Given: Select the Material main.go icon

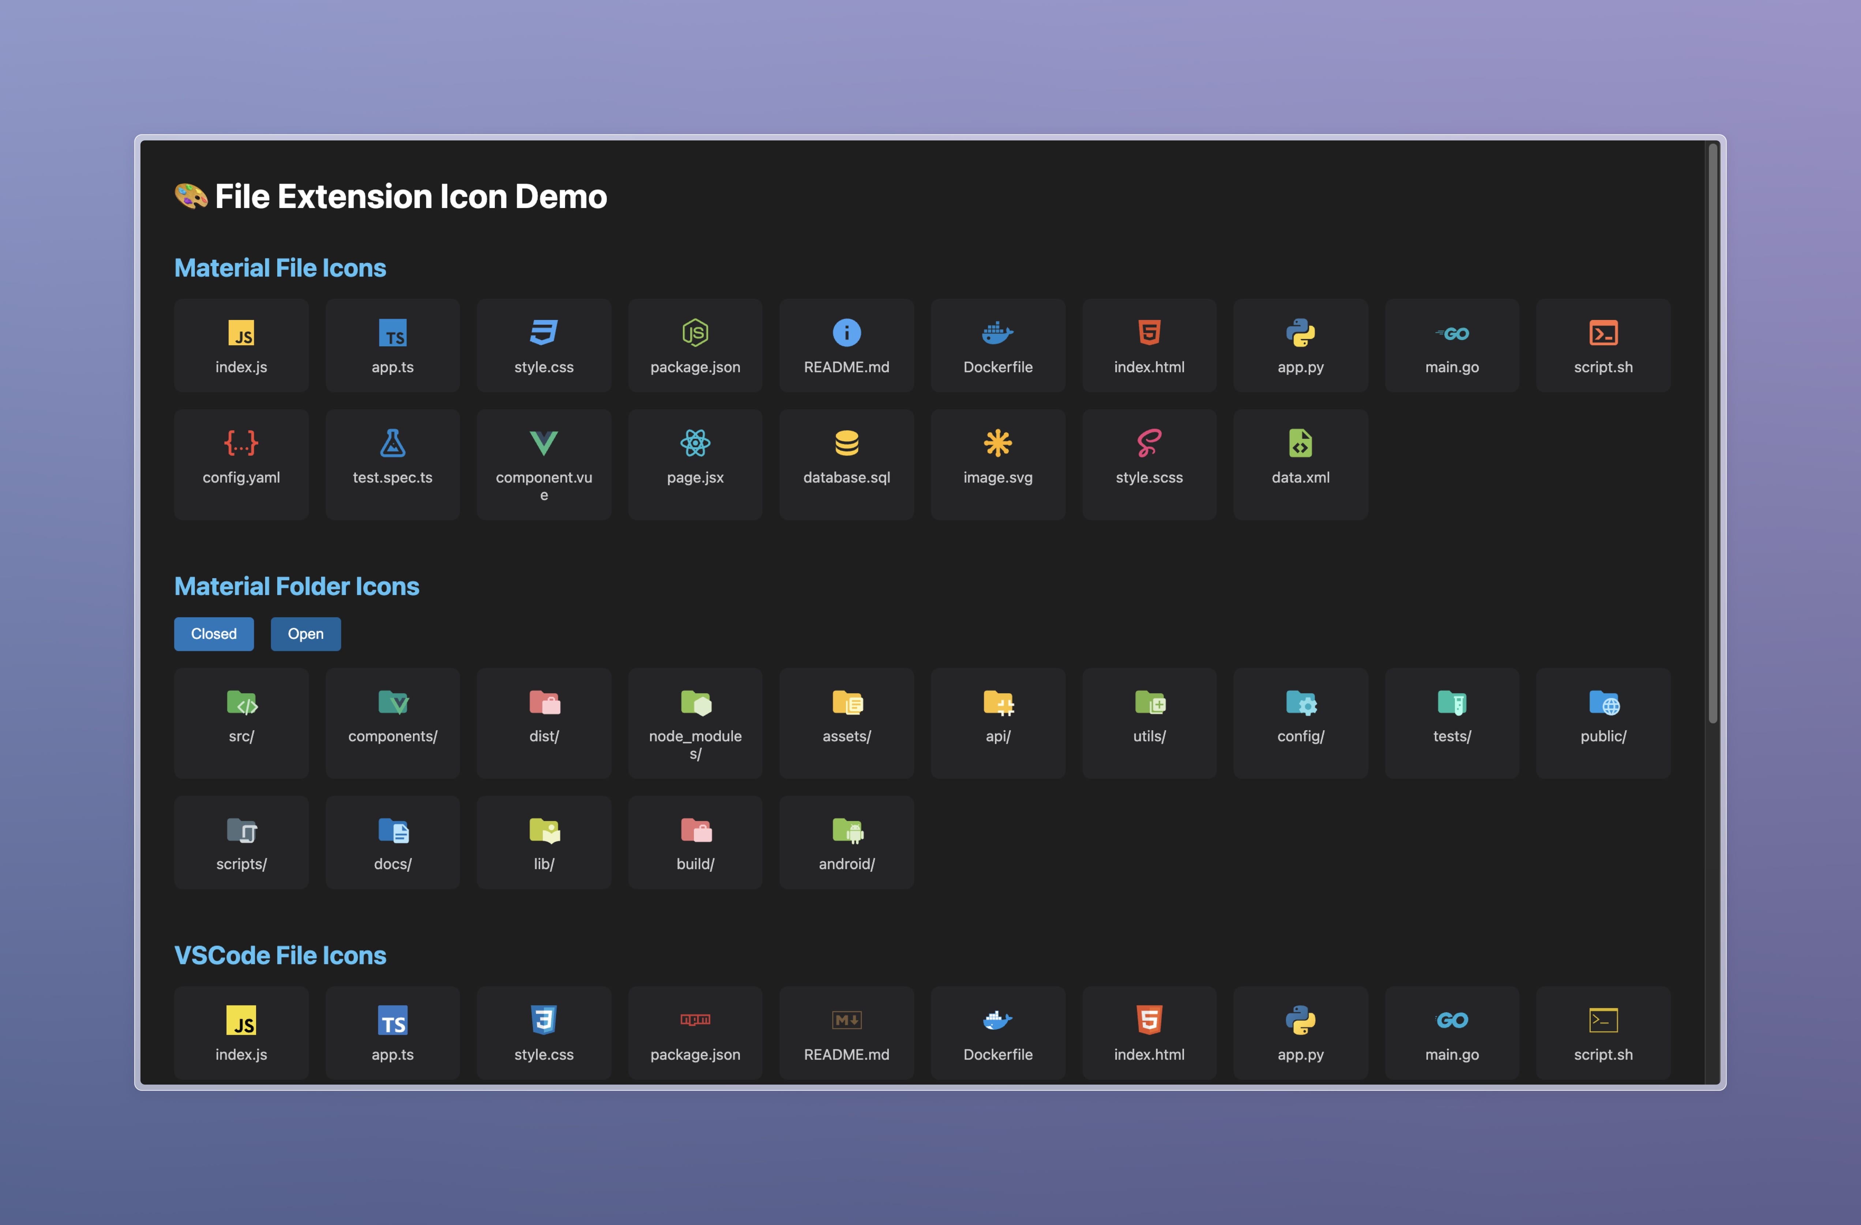Looking at the screenshot, I should 1452,333.
